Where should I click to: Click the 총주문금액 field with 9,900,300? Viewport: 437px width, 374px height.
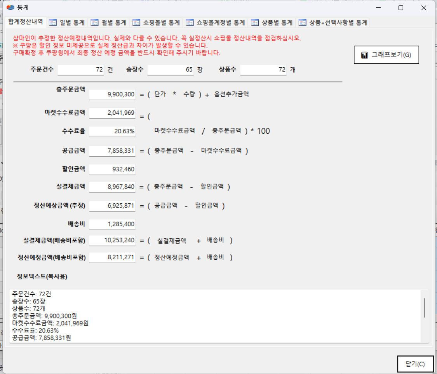tap(112, 94)
